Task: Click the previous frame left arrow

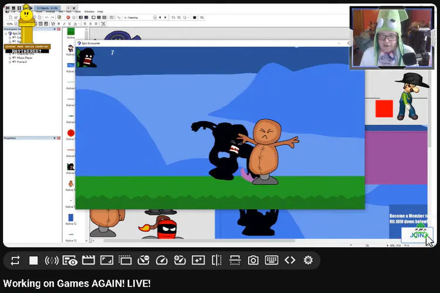Action: (x=160, y=18)
